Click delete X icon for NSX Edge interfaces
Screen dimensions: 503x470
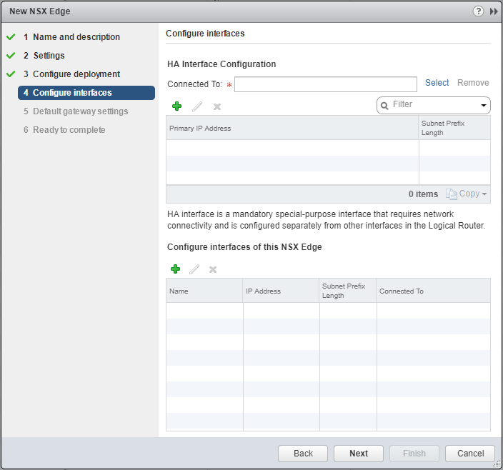[212, 269]
